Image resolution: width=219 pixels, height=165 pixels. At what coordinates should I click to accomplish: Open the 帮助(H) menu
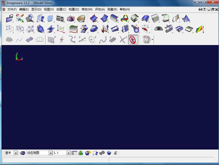(x=125, y=9)
